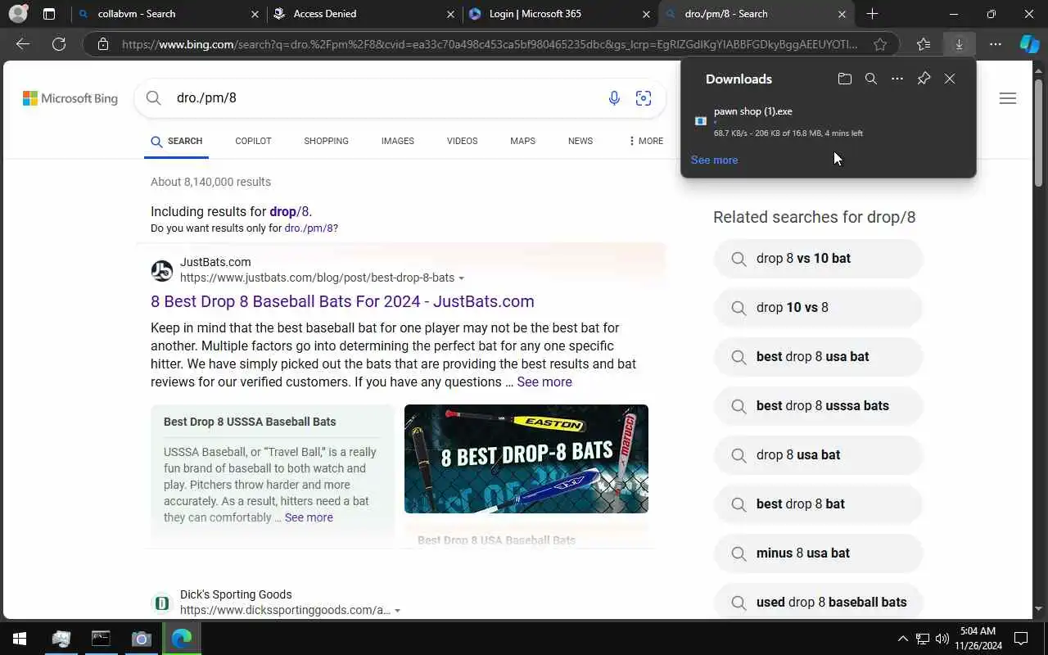Click See more in USSSA Baseball card
Image resolution: width=1048 pixels, height=655 pixels.
point(309,517)
